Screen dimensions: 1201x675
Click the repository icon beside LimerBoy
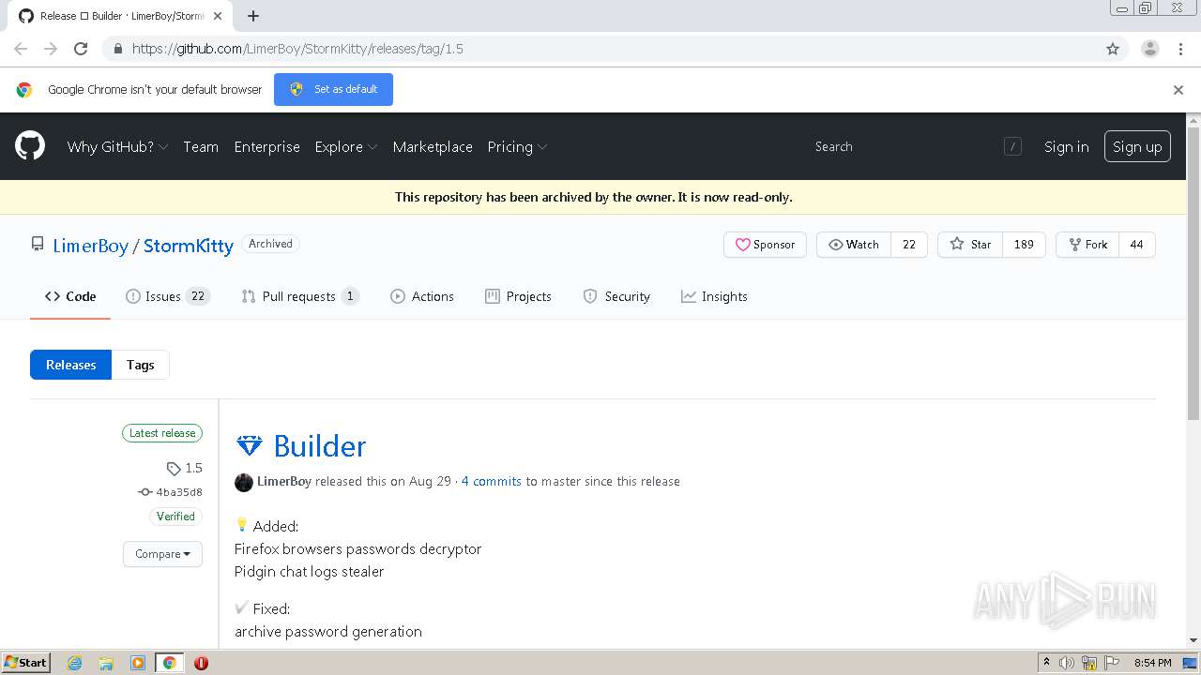38,245
